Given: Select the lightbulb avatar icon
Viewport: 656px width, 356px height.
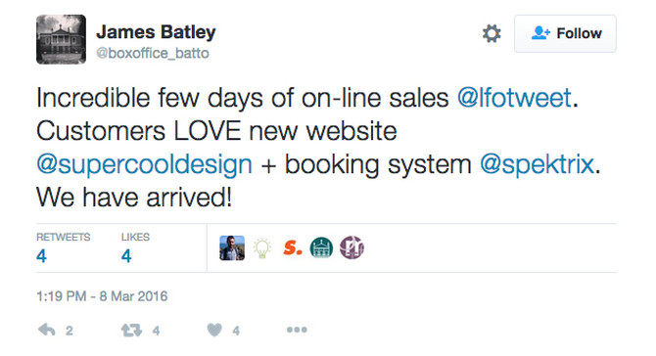Looking at the screenshot, I should click(x=261, y=247).
